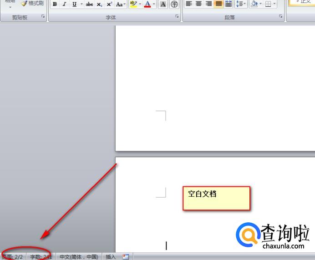The width and height of the screenshot is (315, 260).
Task: Place cursor at text caret on page two
Action: pyautogui.click(x=166, y=245)
